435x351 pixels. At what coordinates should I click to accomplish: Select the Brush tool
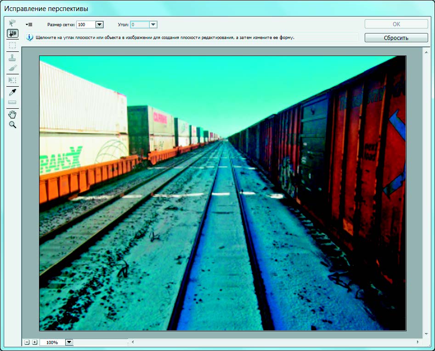(x=12, y=68)
